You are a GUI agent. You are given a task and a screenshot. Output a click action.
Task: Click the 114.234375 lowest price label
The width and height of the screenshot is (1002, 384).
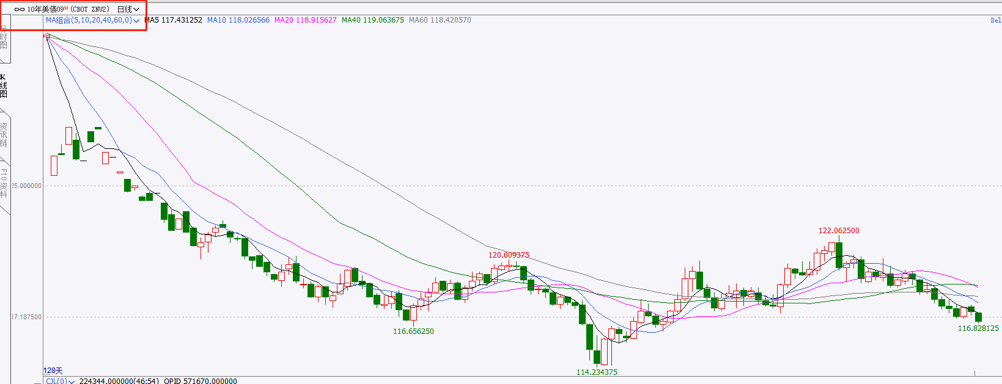(597, 372)
